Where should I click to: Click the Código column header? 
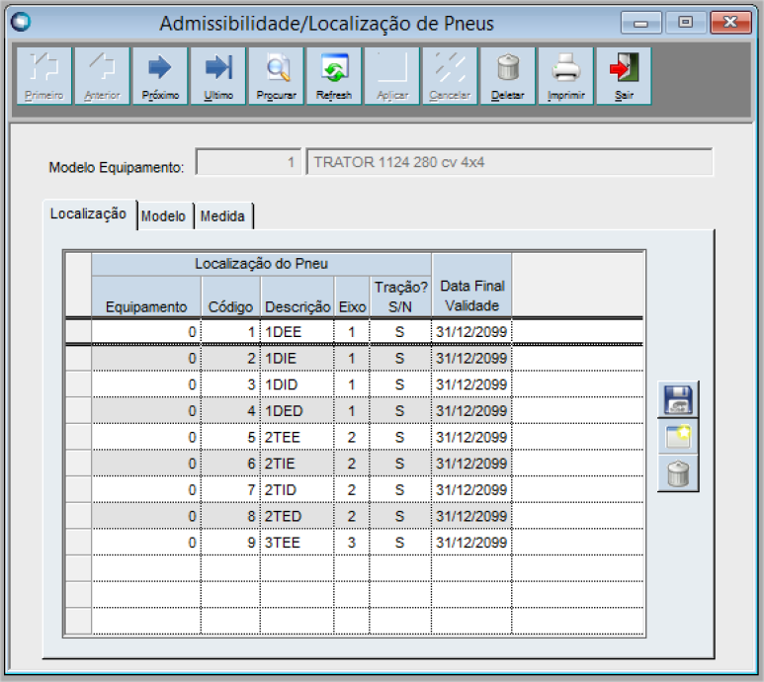tap(231, 297)
